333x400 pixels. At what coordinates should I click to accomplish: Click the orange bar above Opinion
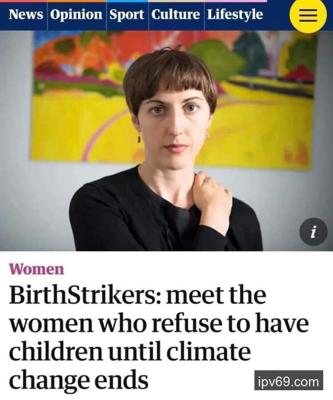point(77,1)
